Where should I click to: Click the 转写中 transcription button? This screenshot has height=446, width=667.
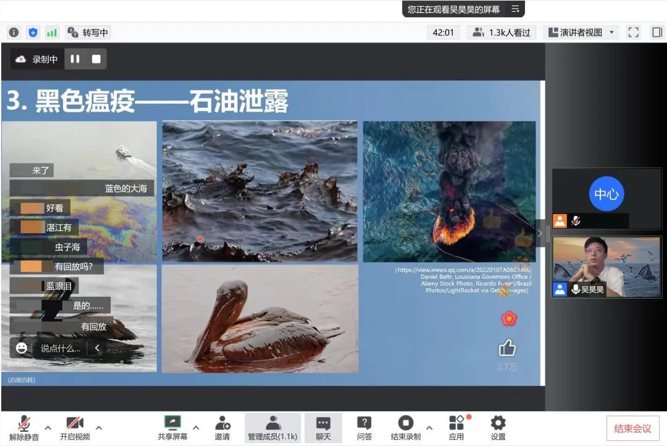pyautogui.click(x=87, y=33)
